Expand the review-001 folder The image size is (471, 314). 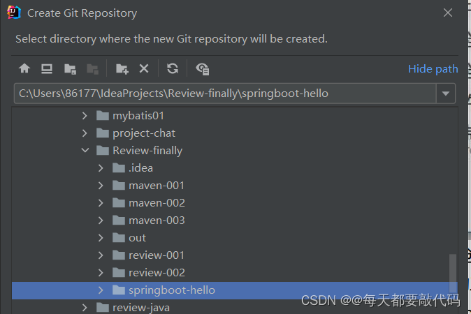point(101,255)
